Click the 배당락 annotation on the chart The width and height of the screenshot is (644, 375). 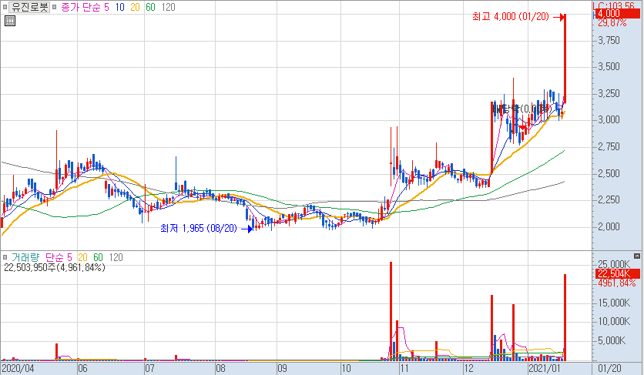(522, 109)
